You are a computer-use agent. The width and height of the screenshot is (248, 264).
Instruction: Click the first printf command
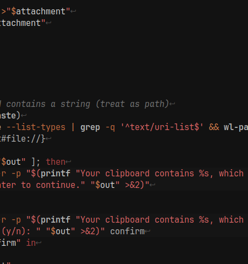coord(56,174)
